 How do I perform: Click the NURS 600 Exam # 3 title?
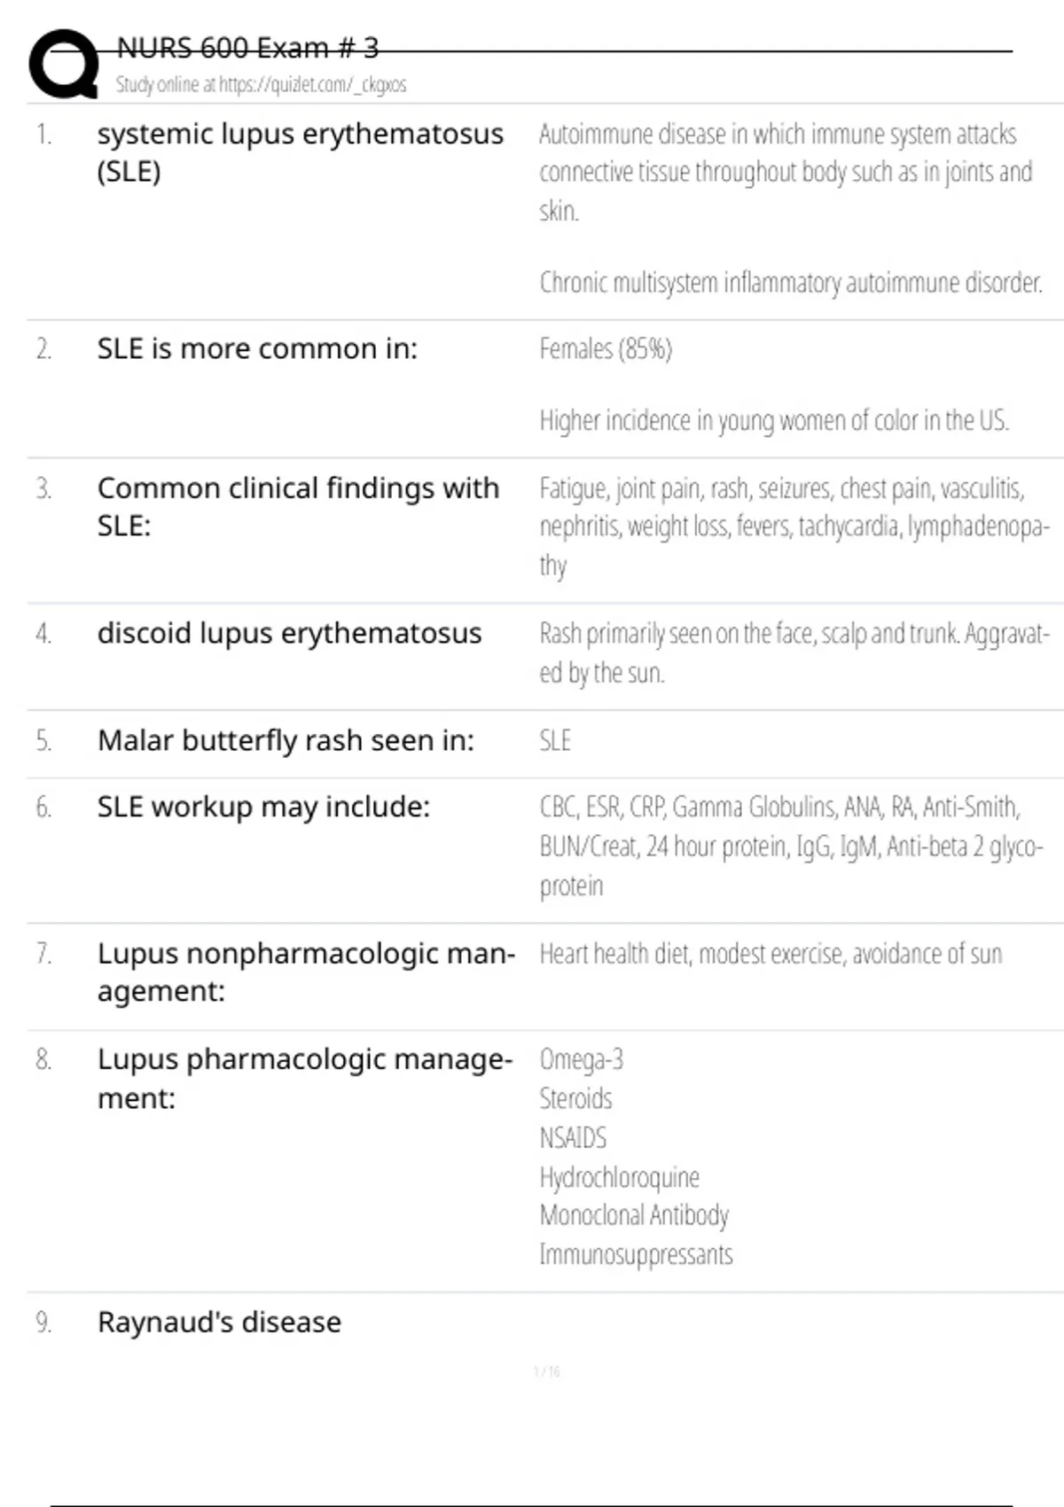pos(247,48)
